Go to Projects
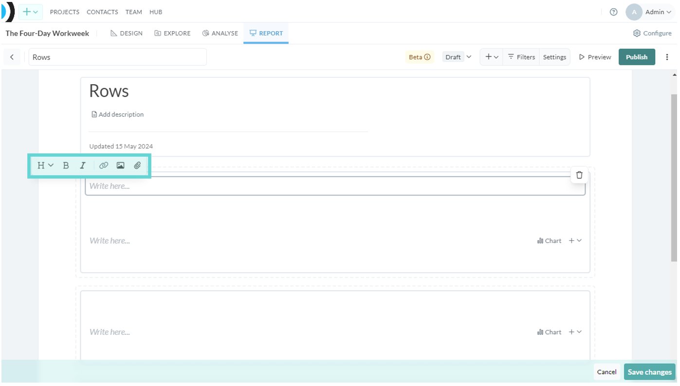This screenshot has width=680, height=386. pyautogui.click(x=64, y=12)
